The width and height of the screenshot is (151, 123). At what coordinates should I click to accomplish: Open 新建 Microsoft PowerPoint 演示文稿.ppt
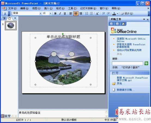pyautogui.click(x=132, y=79)
